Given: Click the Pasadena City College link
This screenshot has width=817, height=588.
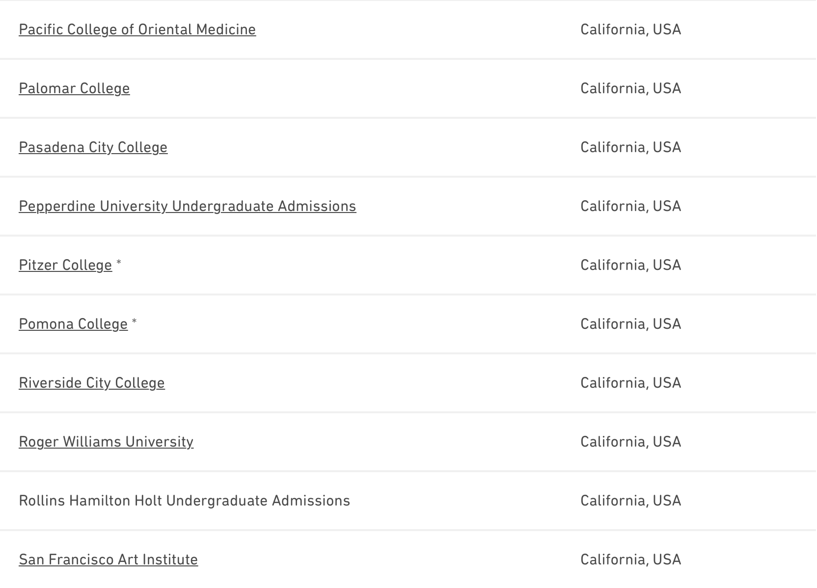Looking at the screenshot, I should pos(93,147).
